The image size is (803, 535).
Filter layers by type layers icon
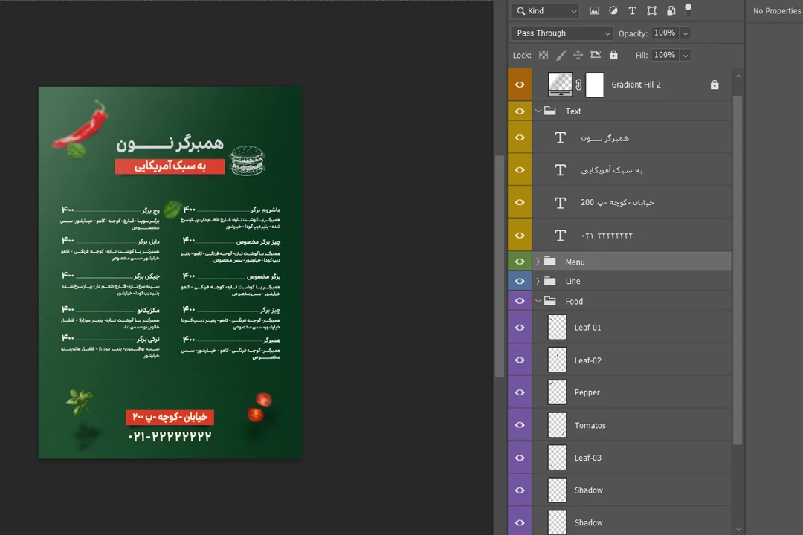[632, 11]
